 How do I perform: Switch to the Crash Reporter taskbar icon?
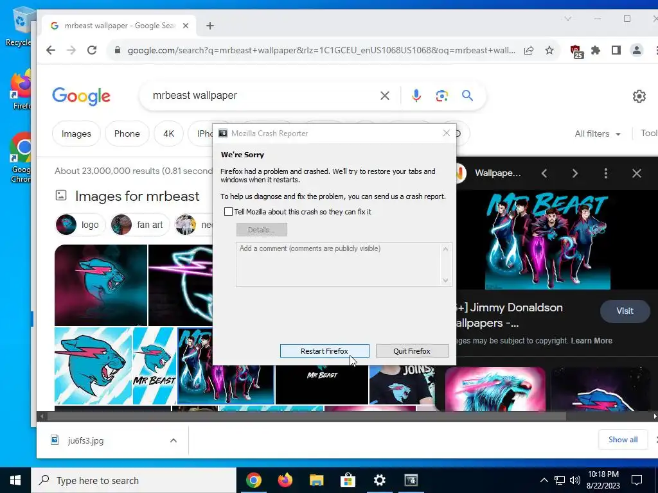coord(411,480)
